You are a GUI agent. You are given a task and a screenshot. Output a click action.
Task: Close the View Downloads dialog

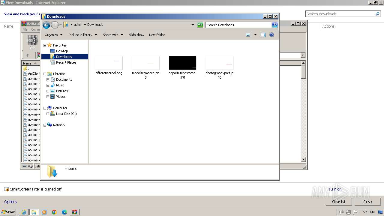coord(367,202)
